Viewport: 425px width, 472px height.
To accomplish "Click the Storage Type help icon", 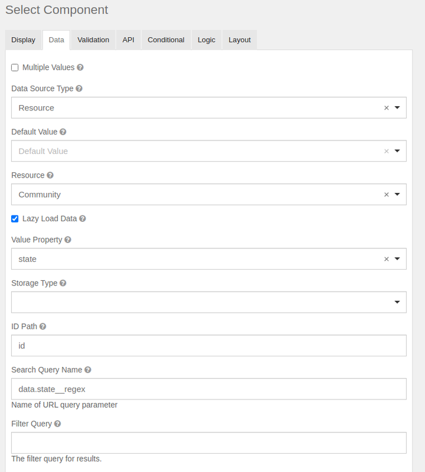I will [63, 283].
